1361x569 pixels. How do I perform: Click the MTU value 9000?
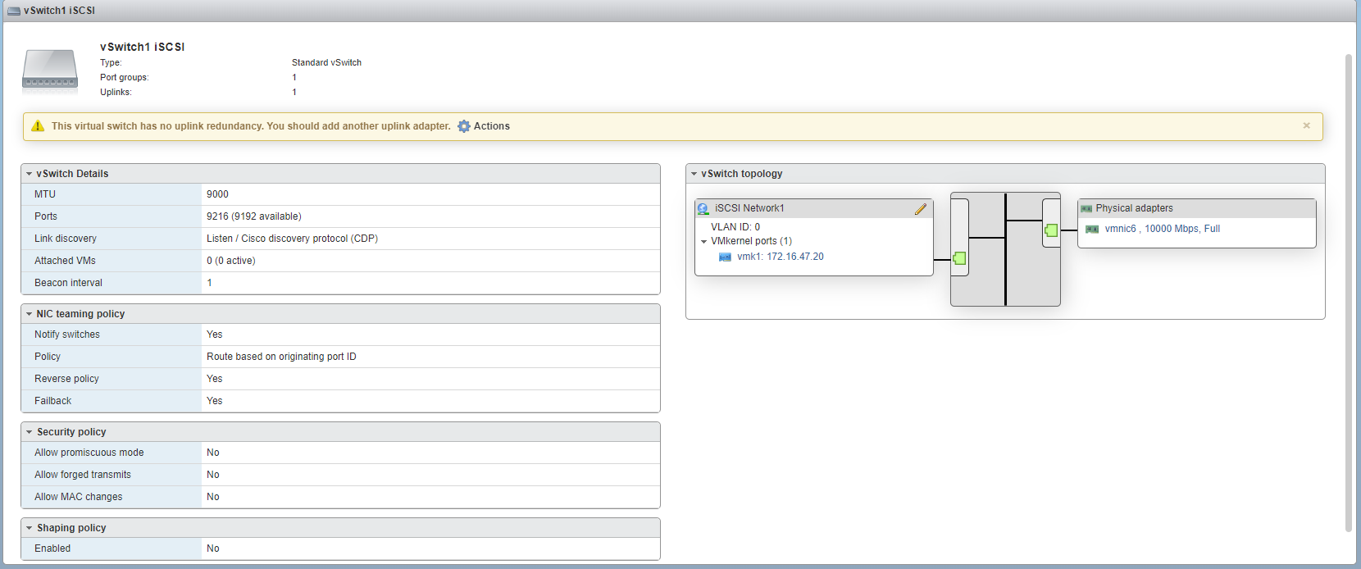(217, 194)
